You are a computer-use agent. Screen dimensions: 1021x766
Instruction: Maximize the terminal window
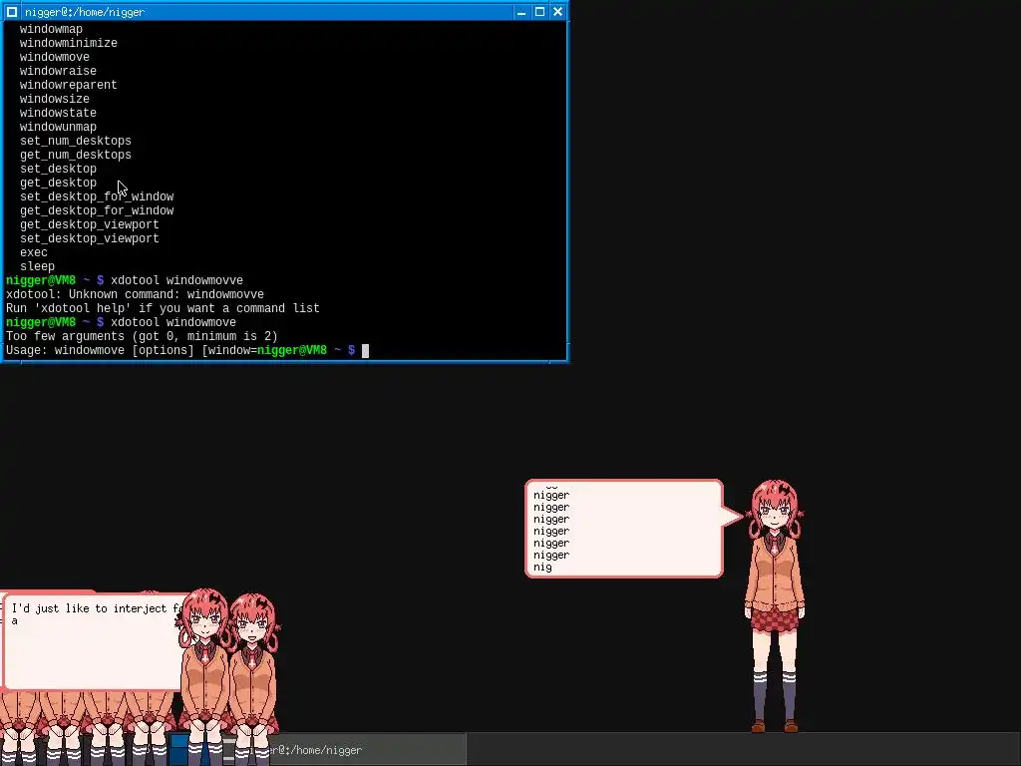(x=539, y=12)
